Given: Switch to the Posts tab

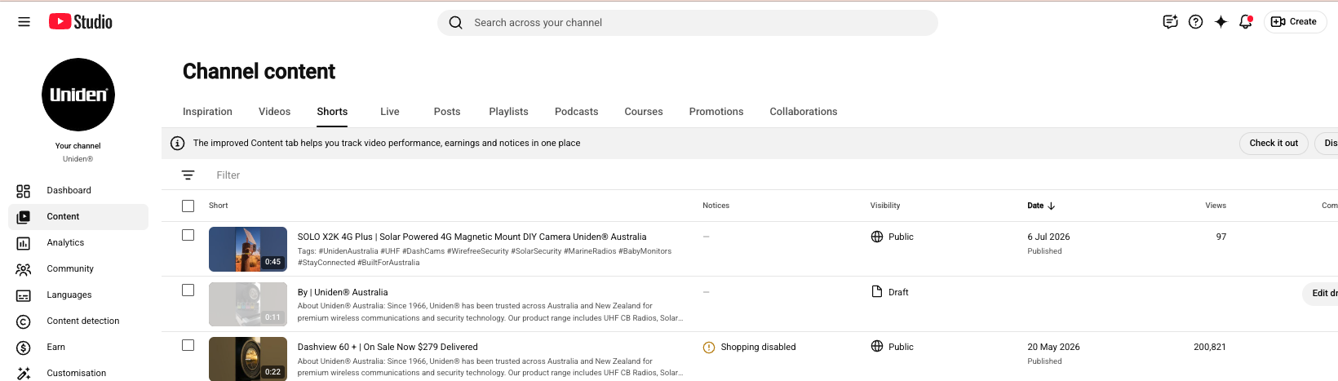Looking at the screenshot, I should (447, 112).
